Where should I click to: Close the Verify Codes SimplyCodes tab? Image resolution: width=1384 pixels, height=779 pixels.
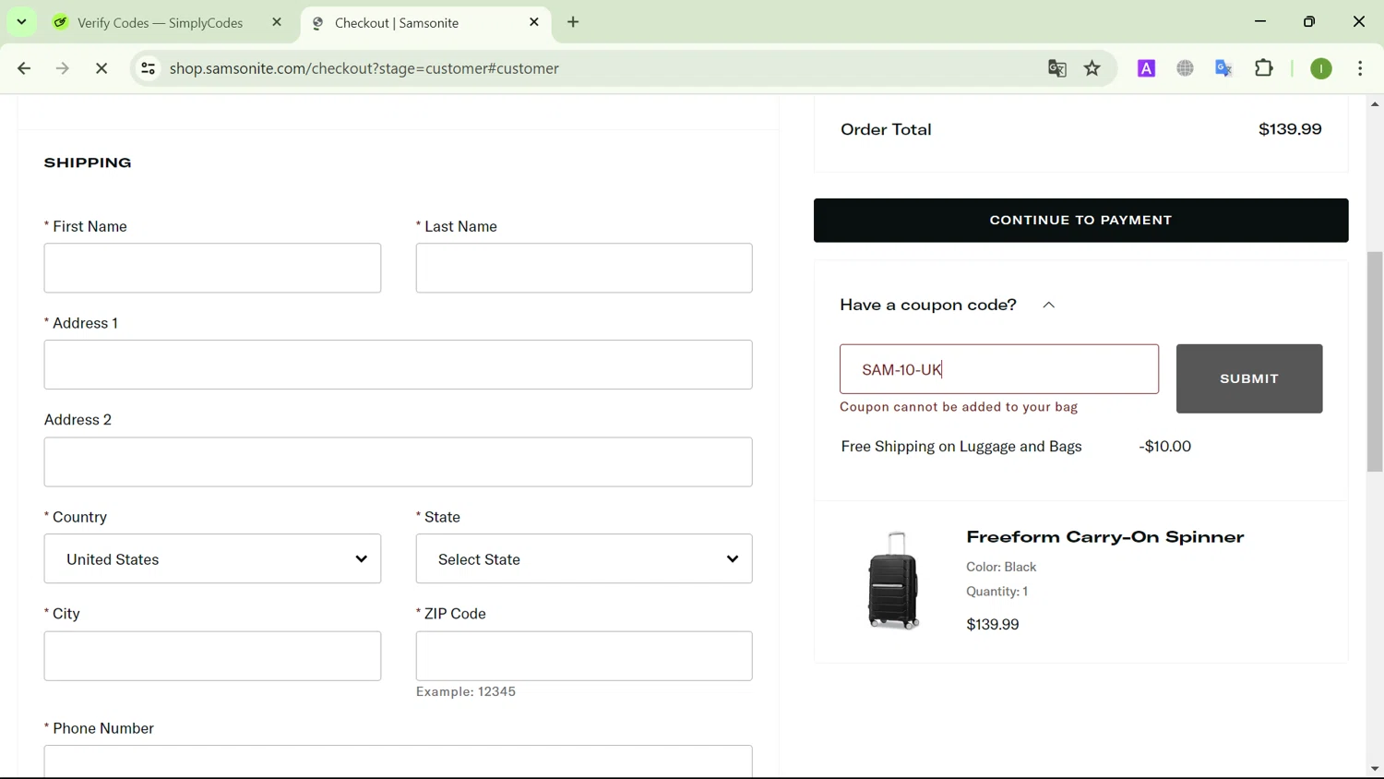(277, 22)
